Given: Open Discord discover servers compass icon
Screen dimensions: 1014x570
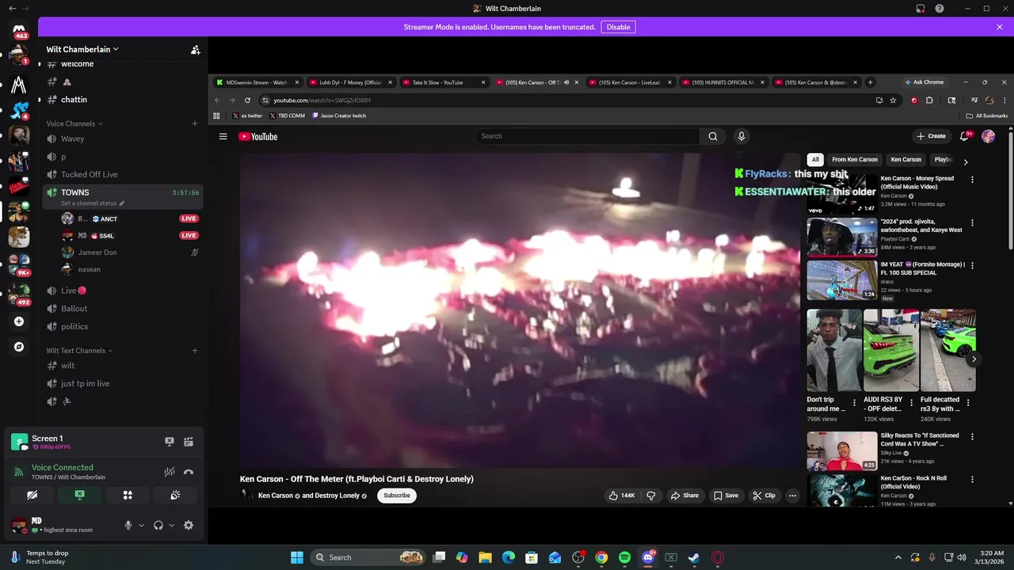Looking at the screenshot, I should point(19,347).
